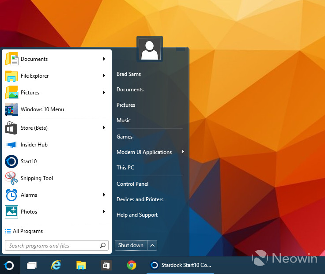Open Help and Support
The height and width of the screenshot is (274, 325).
[x=137, y=215]
